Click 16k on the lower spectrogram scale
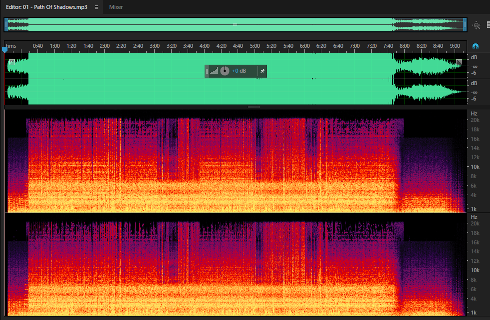The image size is (490, 320). [475, 242]
